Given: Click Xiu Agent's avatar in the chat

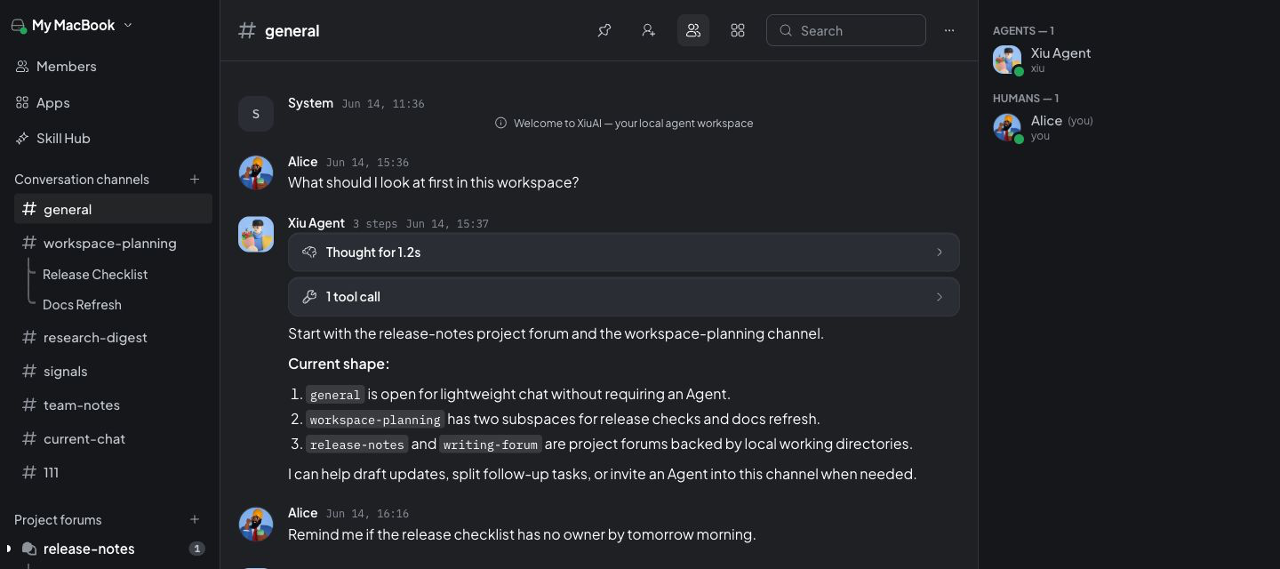Looking at the screenshot, I should click(256, 235).
